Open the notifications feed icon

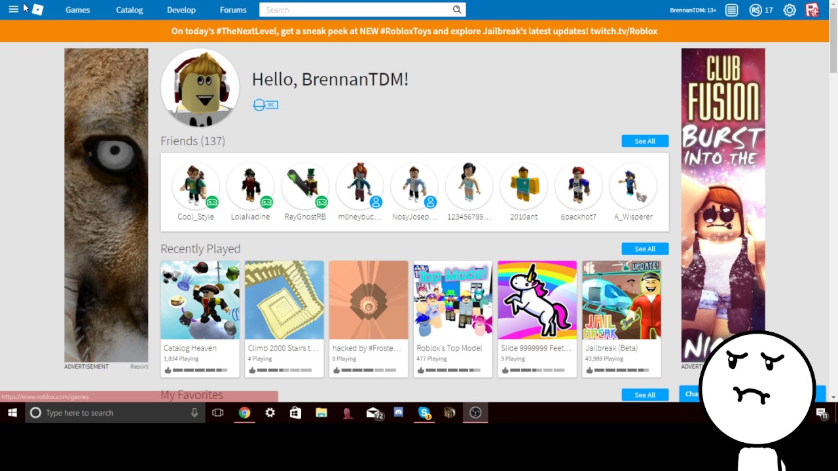731,10
